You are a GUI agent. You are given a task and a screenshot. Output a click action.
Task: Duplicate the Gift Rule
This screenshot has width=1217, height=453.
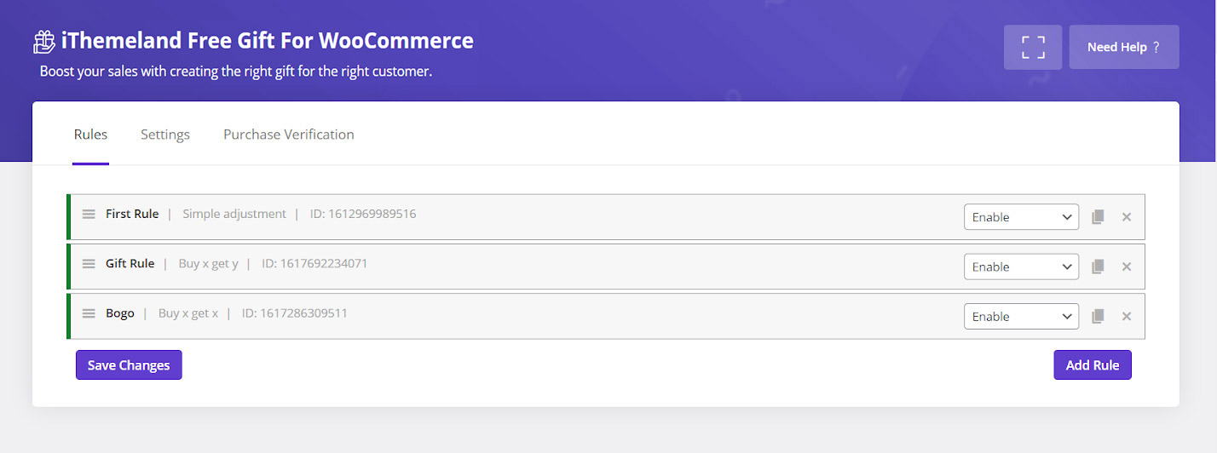tap(1098, 267)
